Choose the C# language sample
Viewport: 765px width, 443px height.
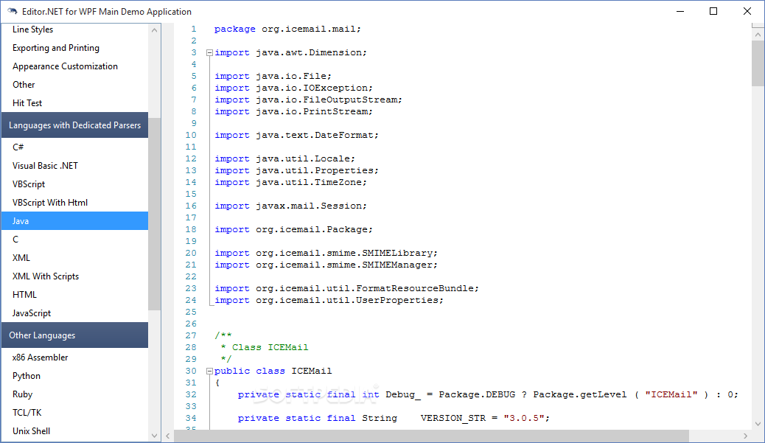74,147
